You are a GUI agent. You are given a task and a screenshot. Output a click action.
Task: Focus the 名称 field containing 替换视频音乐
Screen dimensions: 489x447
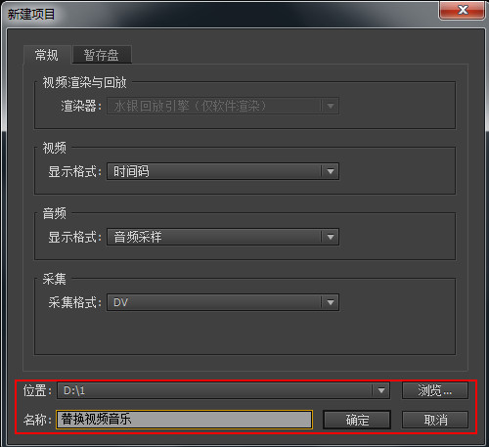[x=184, y=420]
